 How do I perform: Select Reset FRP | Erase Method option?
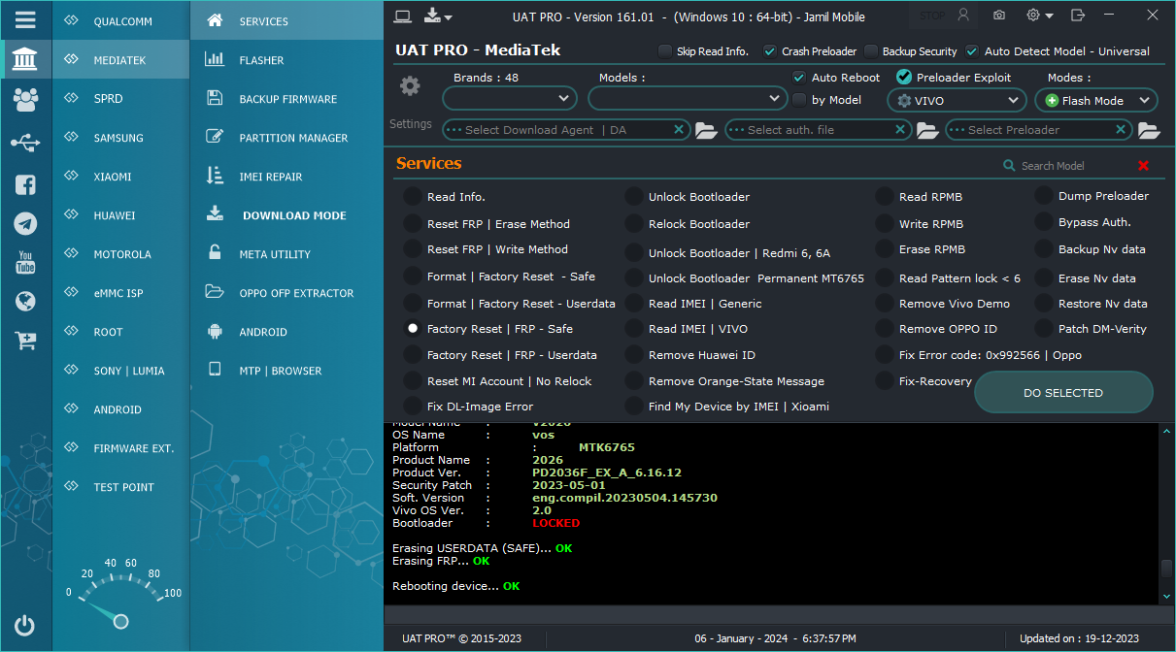413,224
